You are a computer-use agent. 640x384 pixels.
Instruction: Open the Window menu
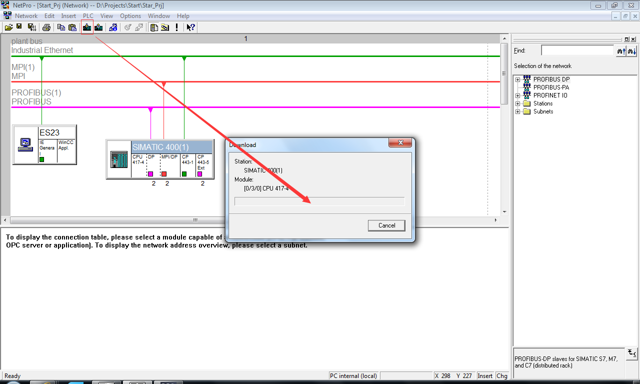tap(159, 16)
